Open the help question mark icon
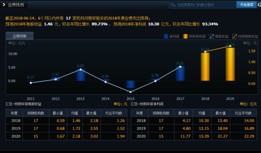The image size is (261, 153). 259,5
